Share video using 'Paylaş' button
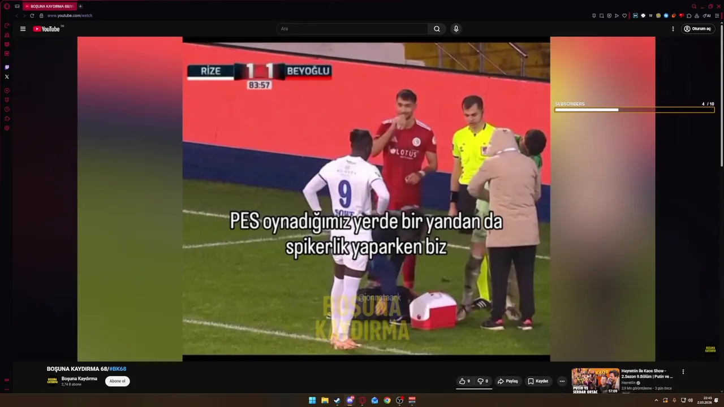 [x=507, y=381]
